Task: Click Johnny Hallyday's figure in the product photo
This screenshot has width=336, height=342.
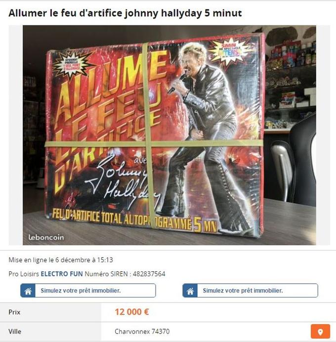Action: click(x=208, y=135)
